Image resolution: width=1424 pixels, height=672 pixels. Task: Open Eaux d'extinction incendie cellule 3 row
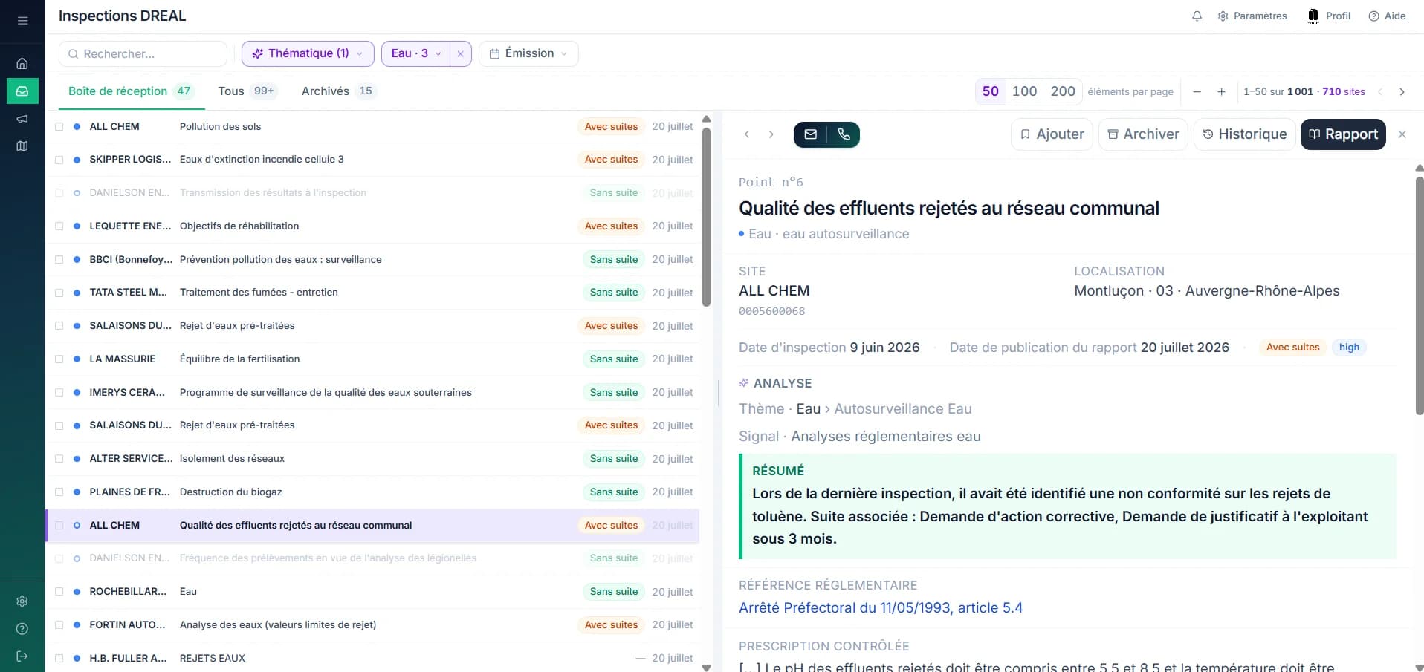pos(373,160)
